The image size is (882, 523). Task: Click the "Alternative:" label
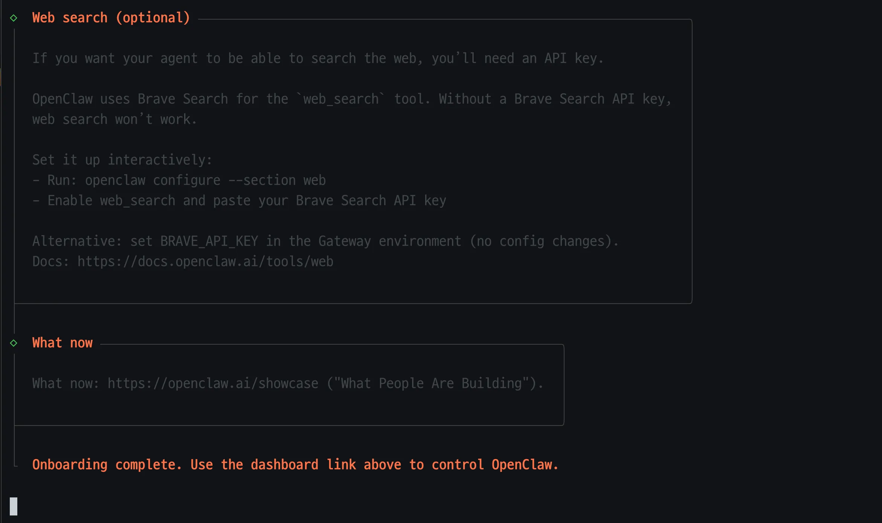77,241
